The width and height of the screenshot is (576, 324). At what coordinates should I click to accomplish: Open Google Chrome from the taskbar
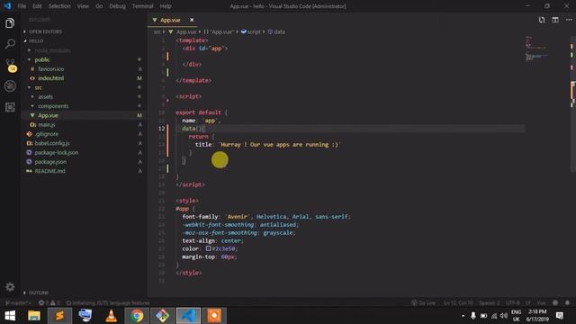137,316
